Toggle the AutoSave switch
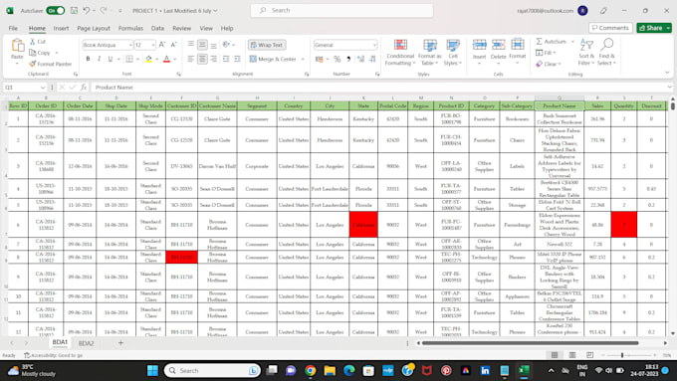Image resolution: width=677 pixels, height=381 pixels. click(x=56, y=10)
